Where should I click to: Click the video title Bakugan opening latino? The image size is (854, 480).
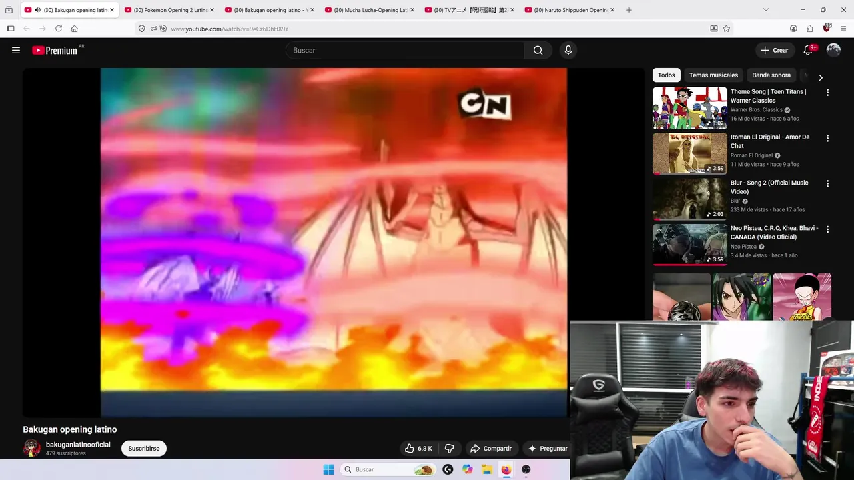click(x=70, y=429)
